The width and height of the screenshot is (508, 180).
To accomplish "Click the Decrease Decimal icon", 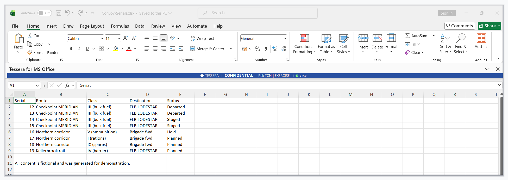I will click(x=283, y=49).
